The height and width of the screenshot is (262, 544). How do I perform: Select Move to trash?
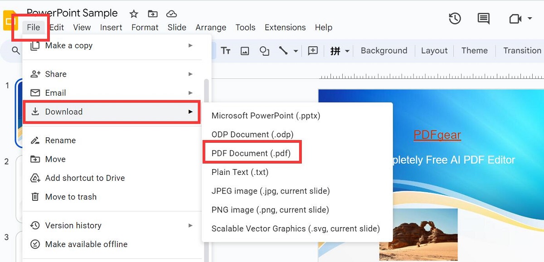(112, 197)
